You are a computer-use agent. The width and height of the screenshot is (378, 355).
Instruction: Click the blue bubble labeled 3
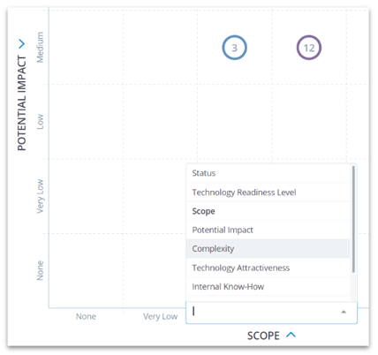click(234, 48)
